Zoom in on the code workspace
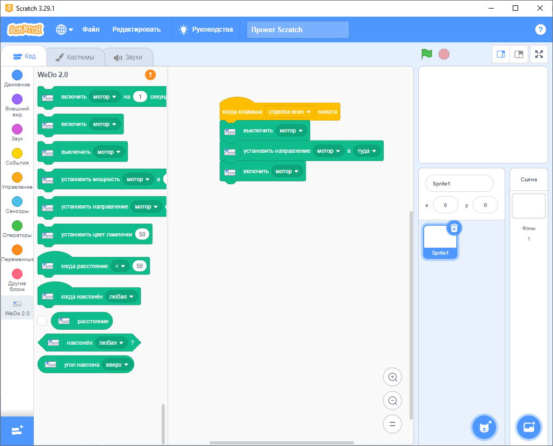Image resolution: width=553 pixels, height=446 pixels. [x=392, y=377]
